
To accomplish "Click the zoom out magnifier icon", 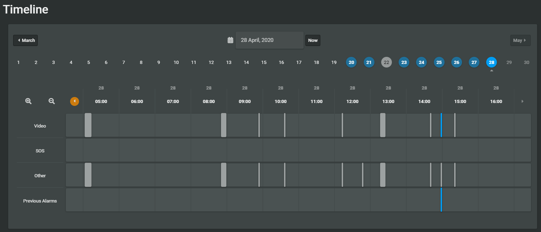I will point(52,101).
